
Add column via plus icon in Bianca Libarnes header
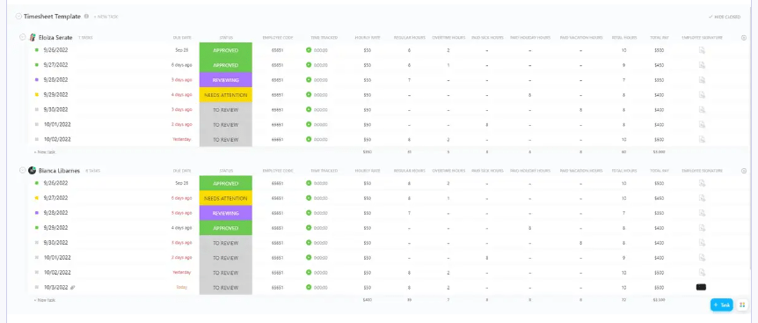744,171
